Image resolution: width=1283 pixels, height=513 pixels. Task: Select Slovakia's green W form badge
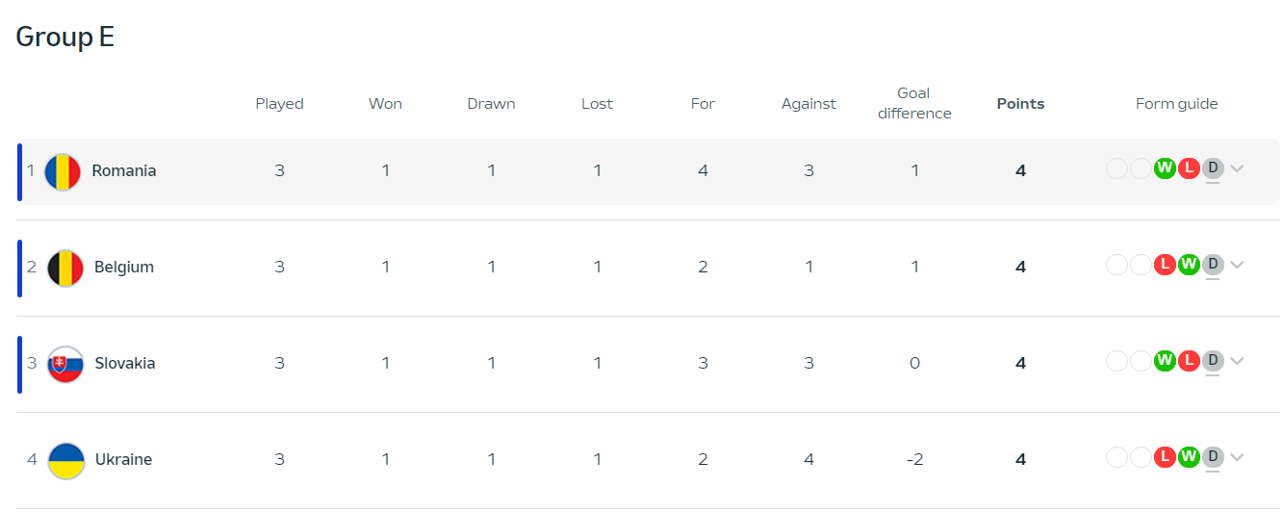pyautogui.click(x=1165, y=361)
